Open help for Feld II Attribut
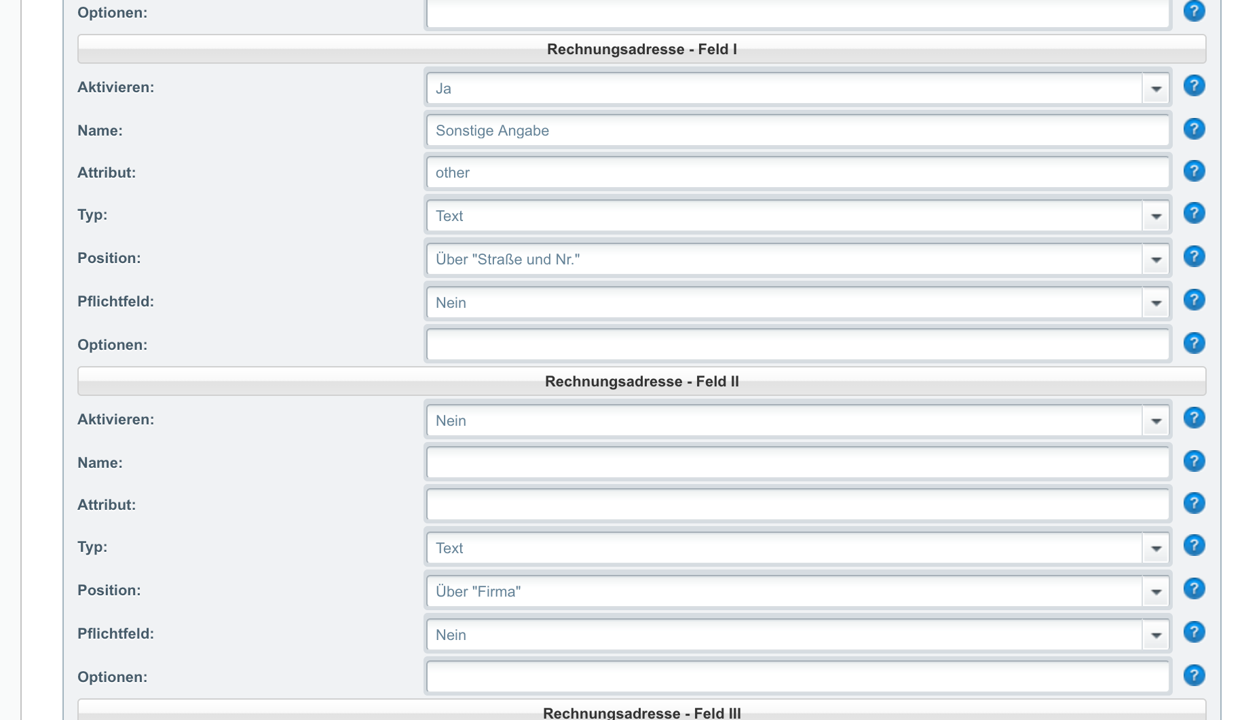The width and height of the screenshot is (1242, 720). (x=1194, y=503)
